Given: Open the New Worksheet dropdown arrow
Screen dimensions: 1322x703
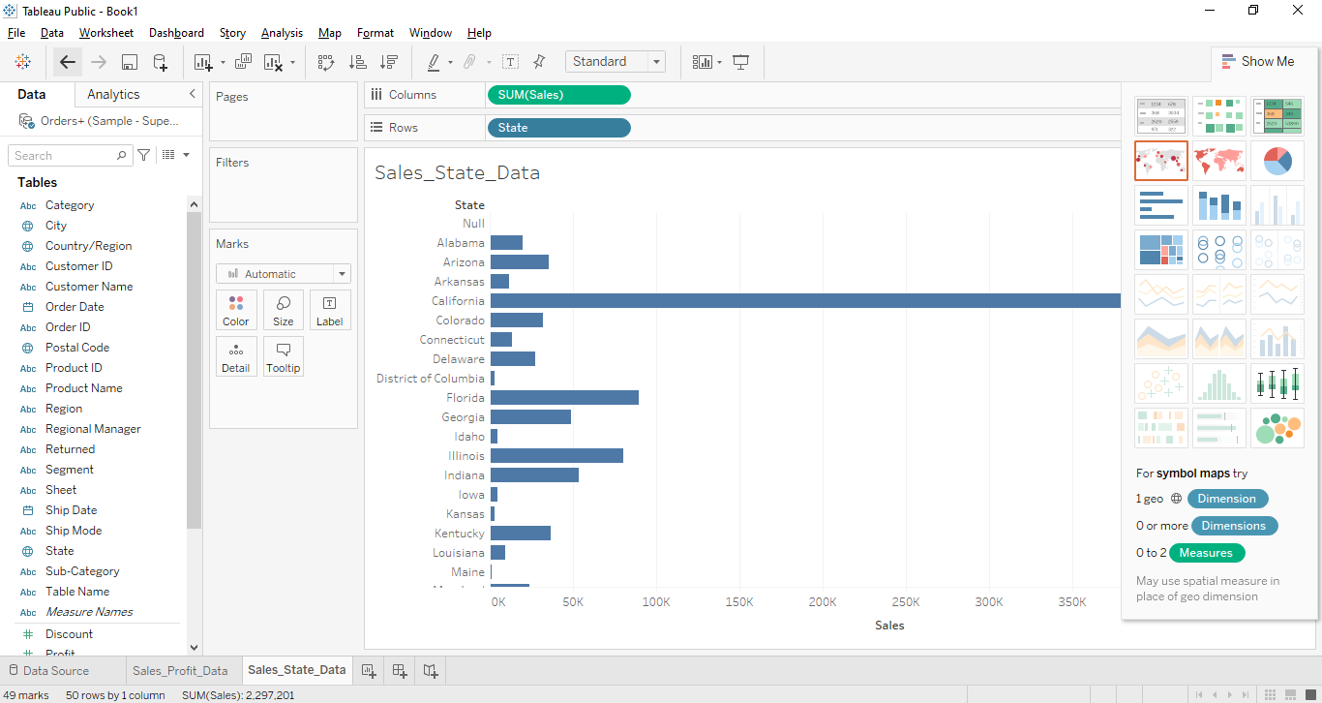Looking at the screenshot, I should point(223,63).
